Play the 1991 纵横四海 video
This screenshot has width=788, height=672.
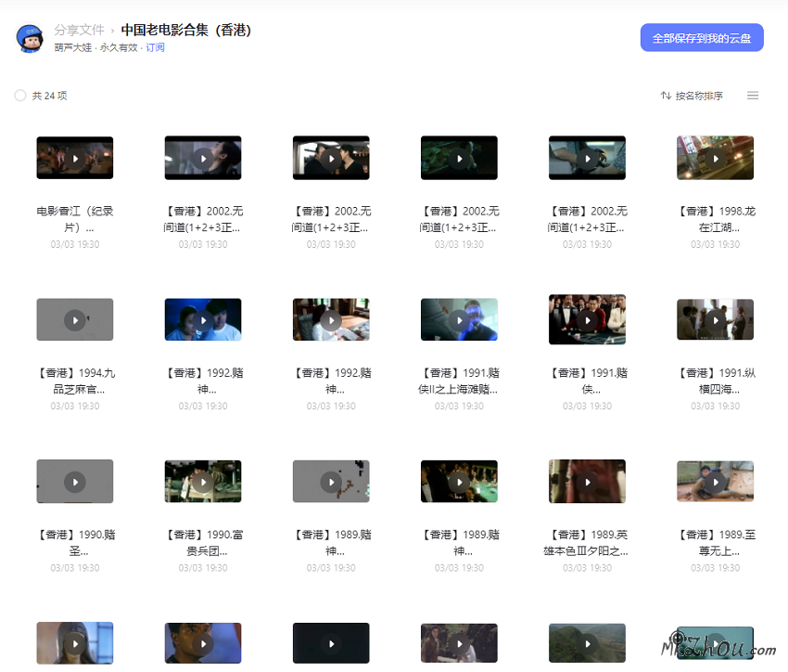tap(715, 319)
